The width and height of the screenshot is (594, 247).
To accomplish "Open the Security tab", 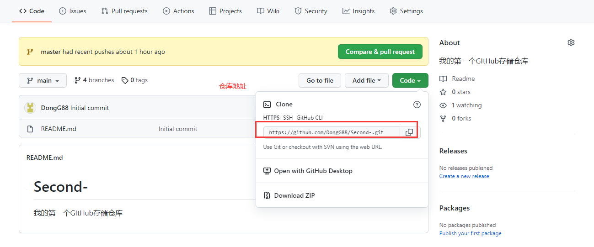I will [x=311, y=11].
